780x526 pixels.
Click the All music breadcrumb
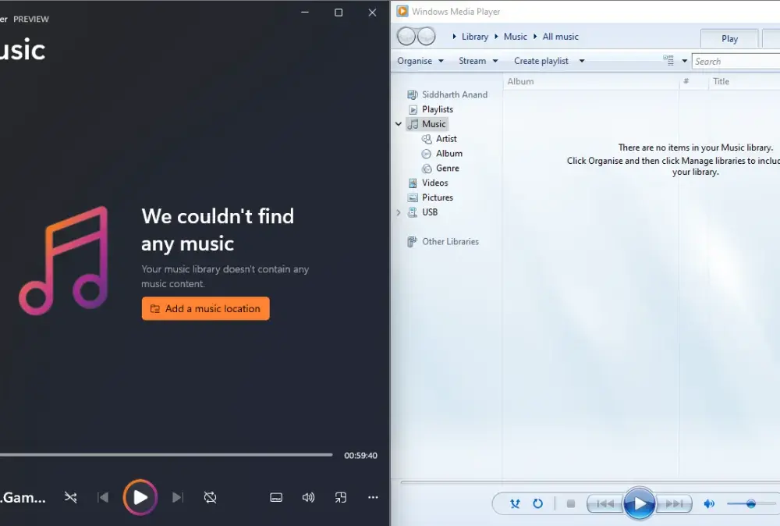[560, 37]
